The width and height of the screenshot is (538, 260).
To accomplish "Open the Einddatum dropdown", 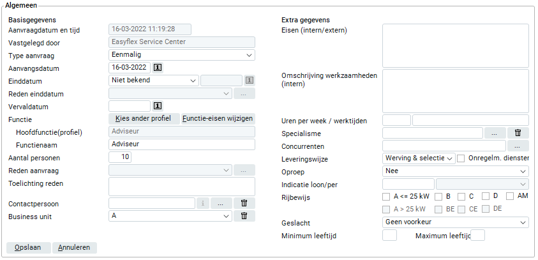I will click(x=154, y=80).
